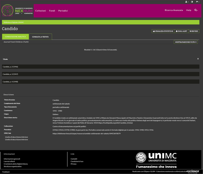Click the Feedback link
The height and width of the screenshot is (174, 203).
[6, 172]
